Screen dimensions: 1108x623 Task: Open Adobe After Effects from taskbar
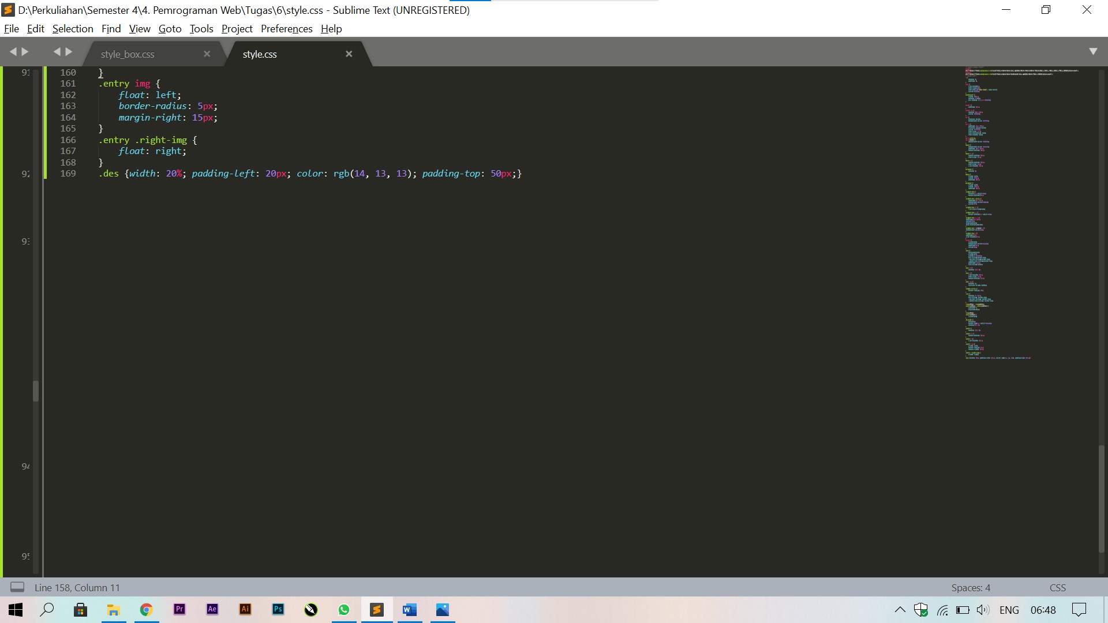212,609
